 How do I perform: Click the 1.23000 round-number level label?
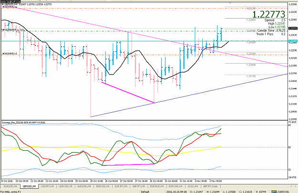point(251,19)
